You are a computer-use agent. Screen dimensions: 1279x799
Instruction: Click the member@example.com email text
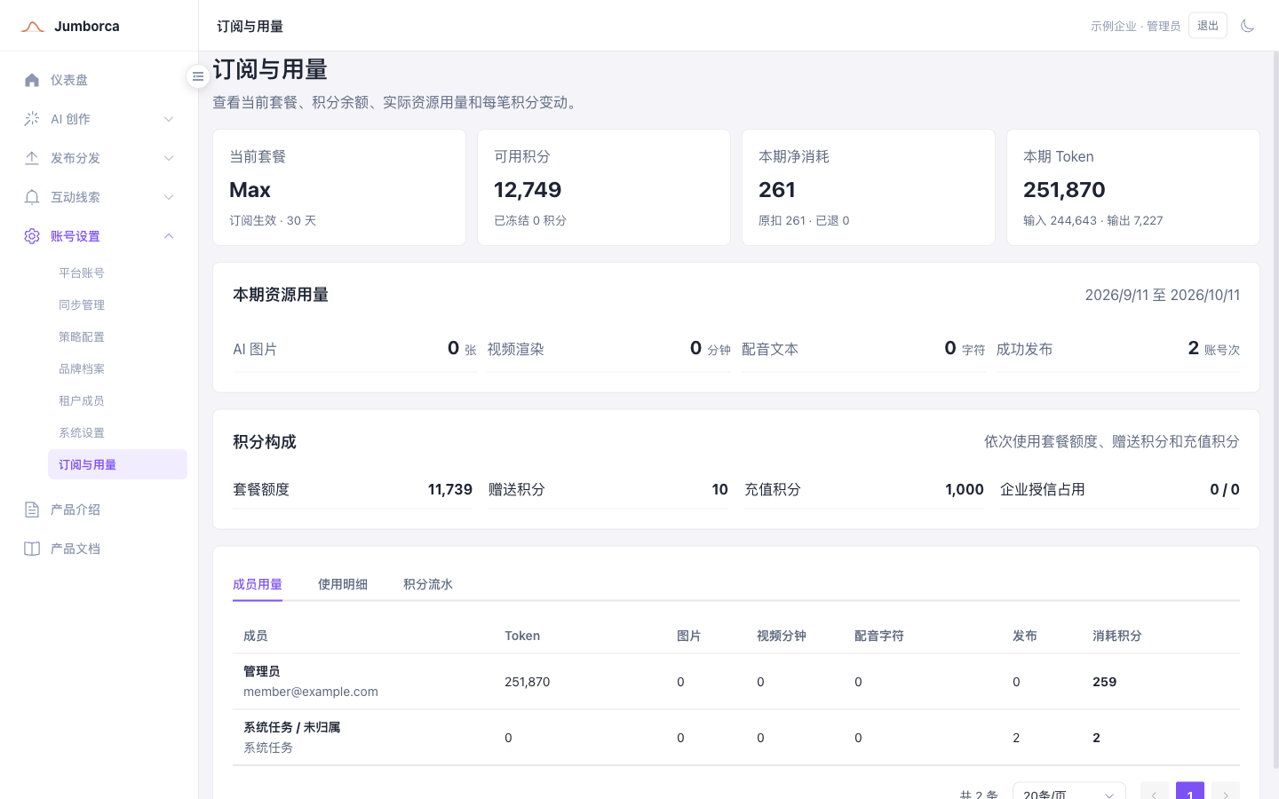point(311,692)
